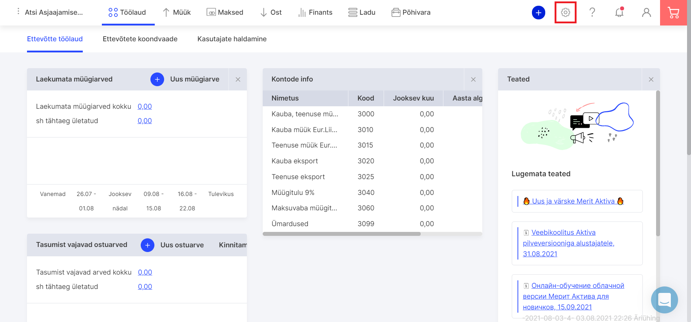The height and width of the screenshot is (322, 691).
Task: Open the chat support bubble
Action: pos(664,300)
